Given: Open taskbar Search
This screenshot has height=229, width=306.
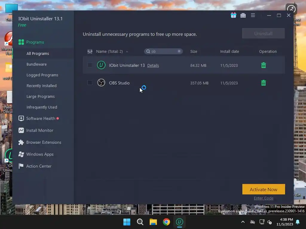Looking at the screenshot, I should [x=140, y=222].
